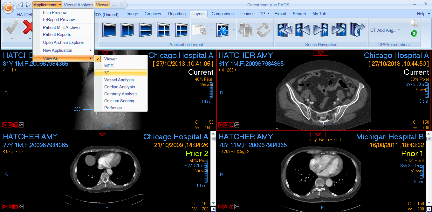Open the Applications dropdown menu
The height and width of the screenshot is (212, 432).
tap(47, 5)
